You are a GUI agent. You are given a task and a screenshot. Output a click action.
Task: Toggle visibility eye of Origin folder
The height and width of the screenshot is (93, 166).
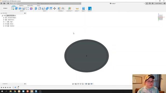pos(6,22)
